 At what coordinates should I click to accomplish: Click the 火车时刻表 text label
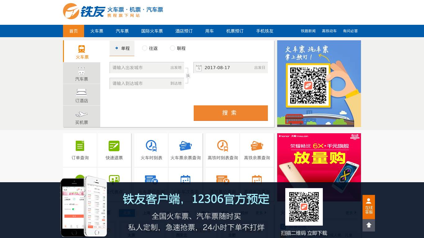[151, 158]
